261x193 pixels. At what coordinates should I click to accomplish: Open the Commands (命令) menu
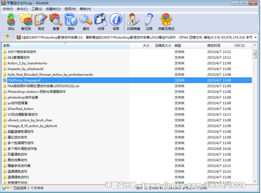point(22,9)
